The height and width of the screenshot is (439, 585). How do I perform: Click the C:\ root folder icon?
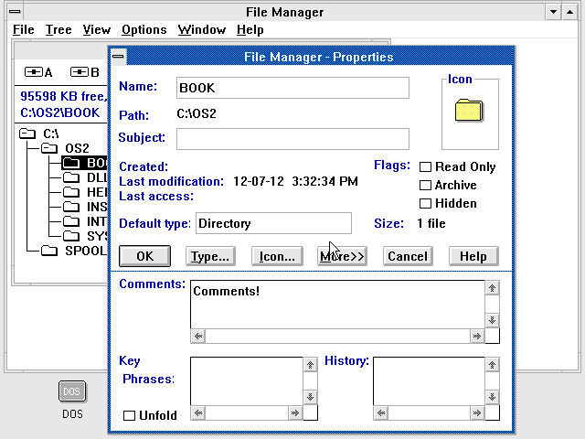click(x=27, y=134)
